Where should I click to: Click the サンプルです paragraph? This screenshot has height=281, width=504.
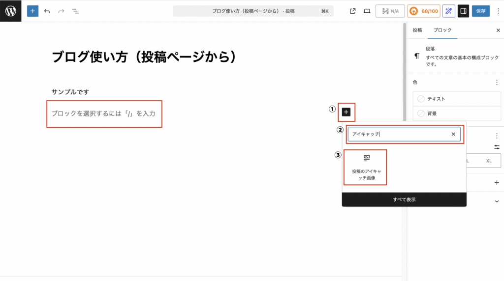click(x=70, y=92)
